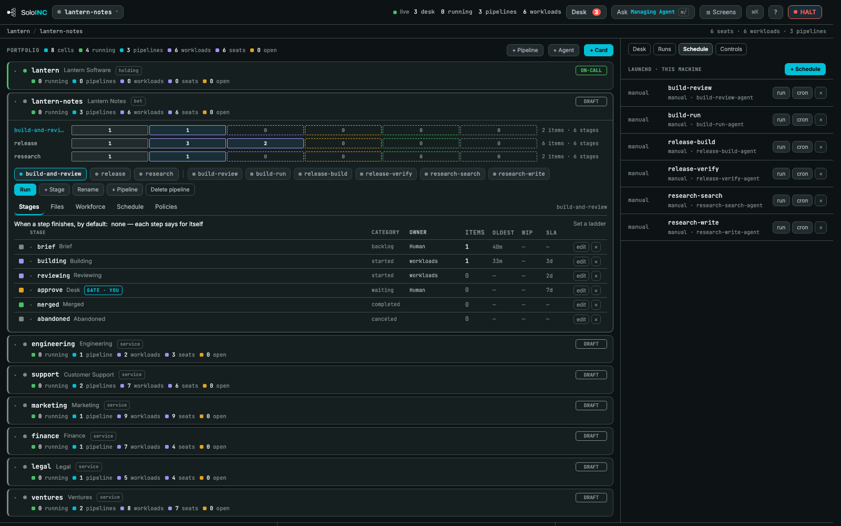Viewport: 841px width, 526px height.
Task: Delete the build-run schedule entry
Action: tap(821, 120)
